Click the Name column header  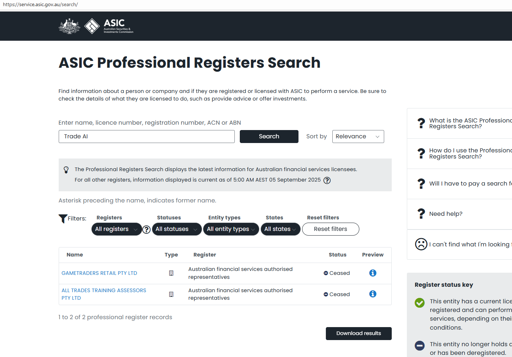pos(75,255)
